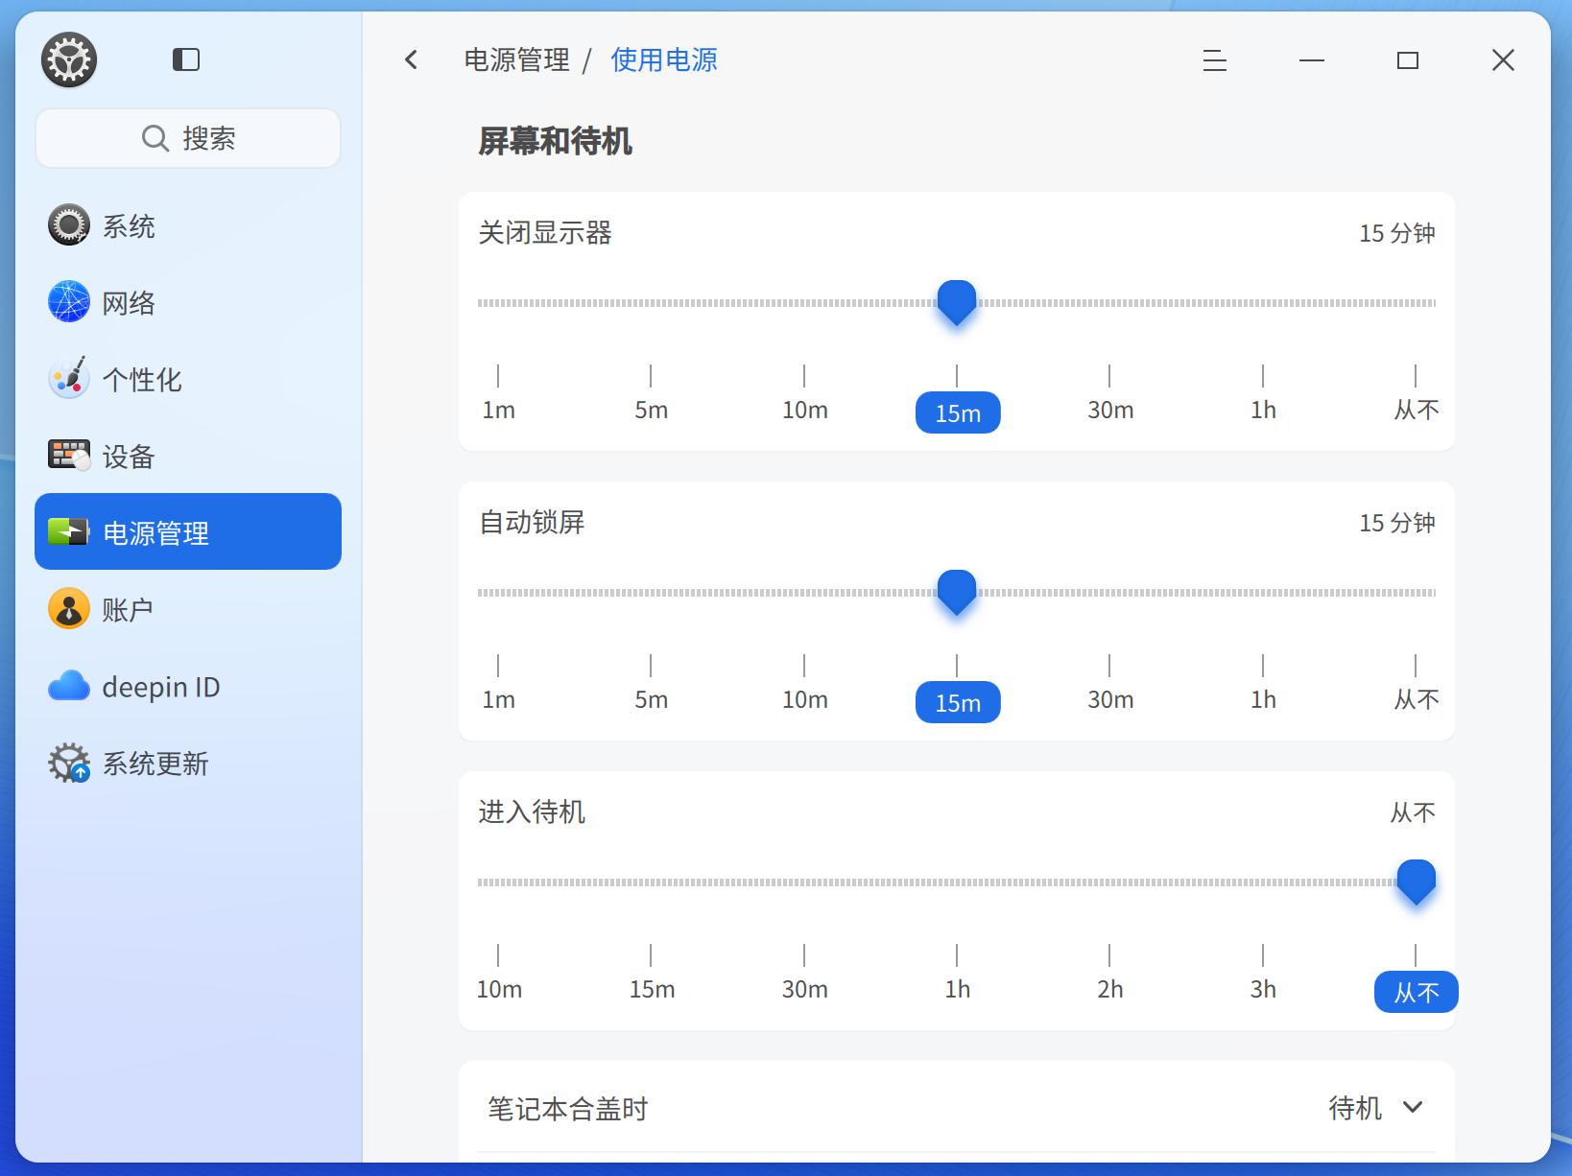Set 自动锁屏 to 10m mark
Viewport: 1572px width, 1176px height.
pyautogui.click(x=804, y=700)
